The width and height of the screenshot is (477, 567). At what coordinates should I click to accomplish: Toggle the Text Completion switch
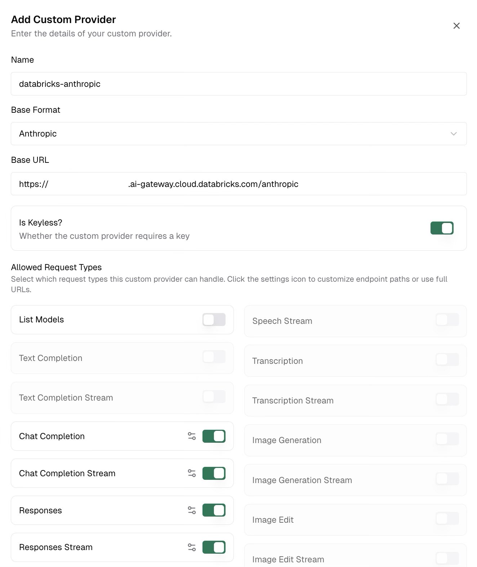214,357
